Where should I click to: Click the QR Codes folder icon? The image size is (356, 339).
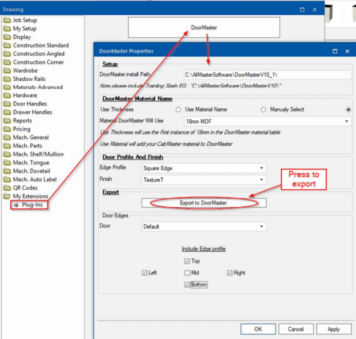click(7, 188)
